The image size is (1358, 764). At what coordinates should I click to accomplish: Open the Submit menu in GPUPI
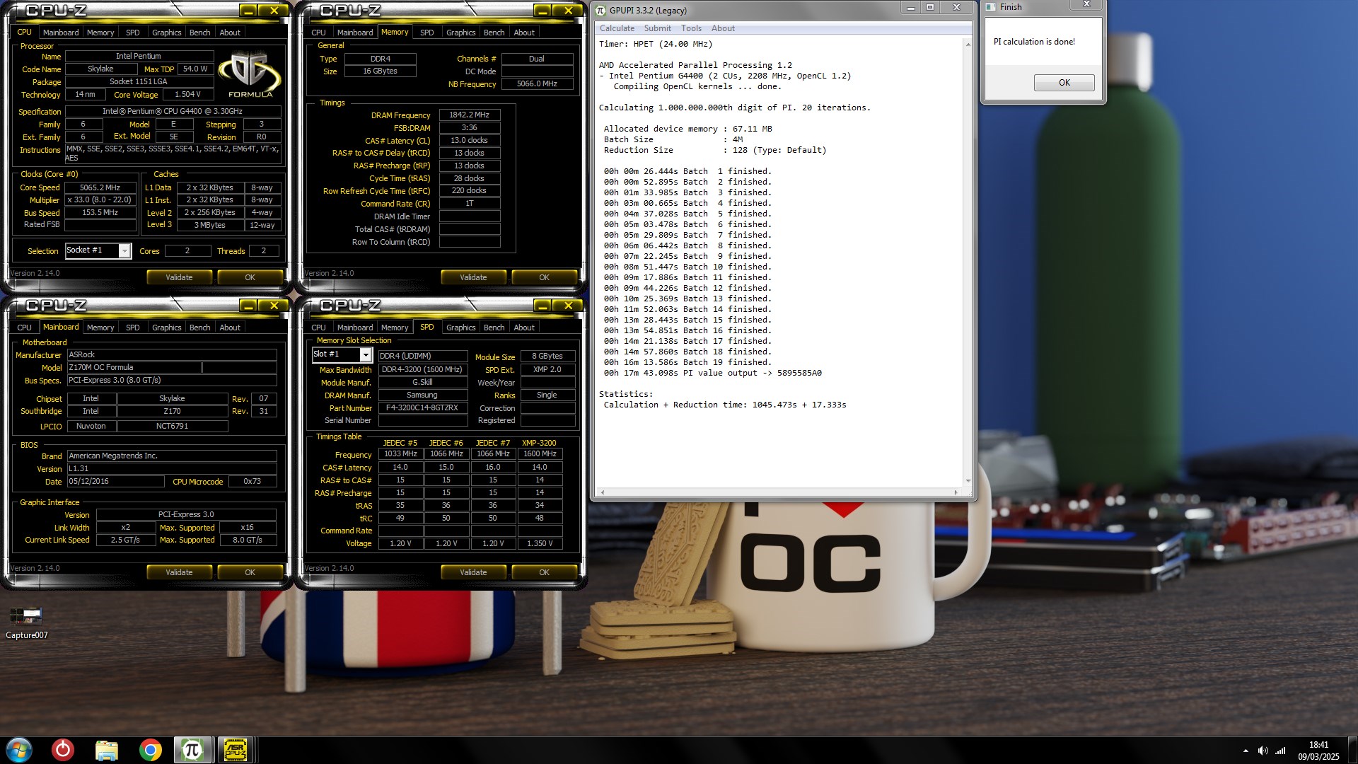(657, 28)
